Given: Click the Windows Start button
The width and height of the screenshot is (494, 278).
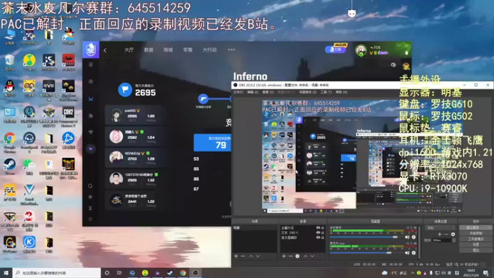Looking at the screenshot, I should click(x=6, y=272).
